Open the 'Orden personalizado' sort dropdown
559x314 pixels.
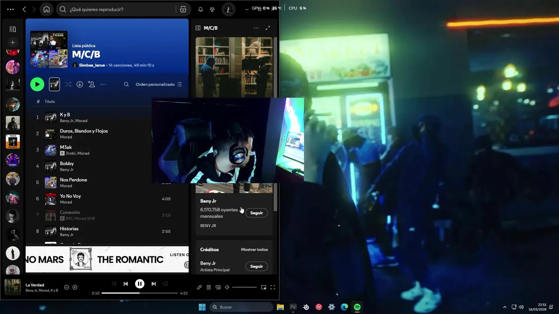(x=159, y=84)
